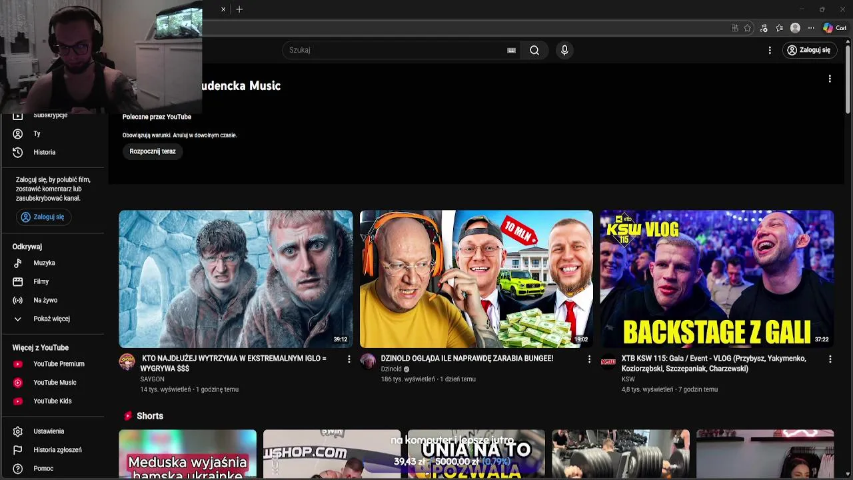Open the igloo video thumbnail
The image size is (853, 480).
click(x=236, y=279)
